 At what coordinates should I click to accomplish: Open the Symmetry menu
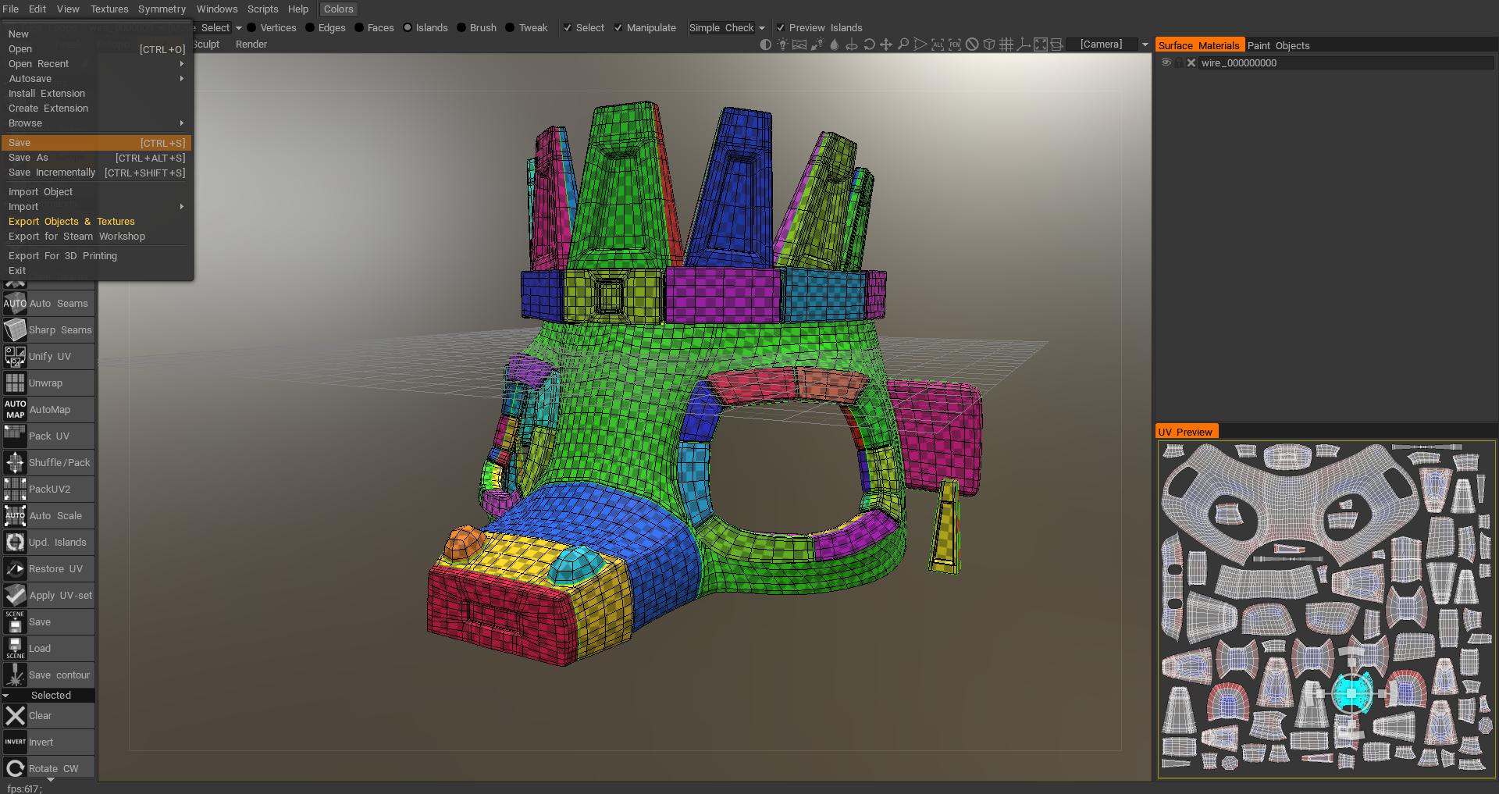(x=162, y=9)
